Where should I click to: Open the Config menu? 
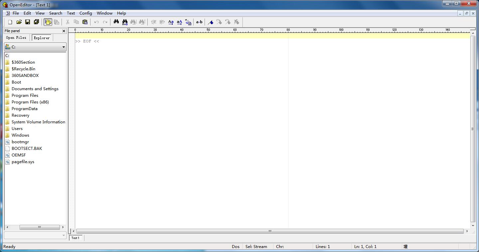[x=85, y=13]
